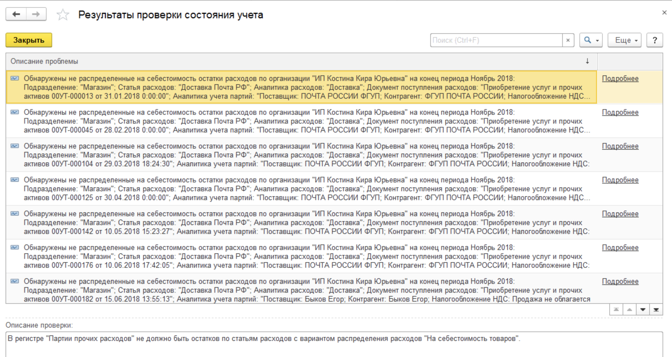Click the forward navigation arrow
Viewport: 672px width, 357px height.
pyautogui.click(x=36, y=14)
